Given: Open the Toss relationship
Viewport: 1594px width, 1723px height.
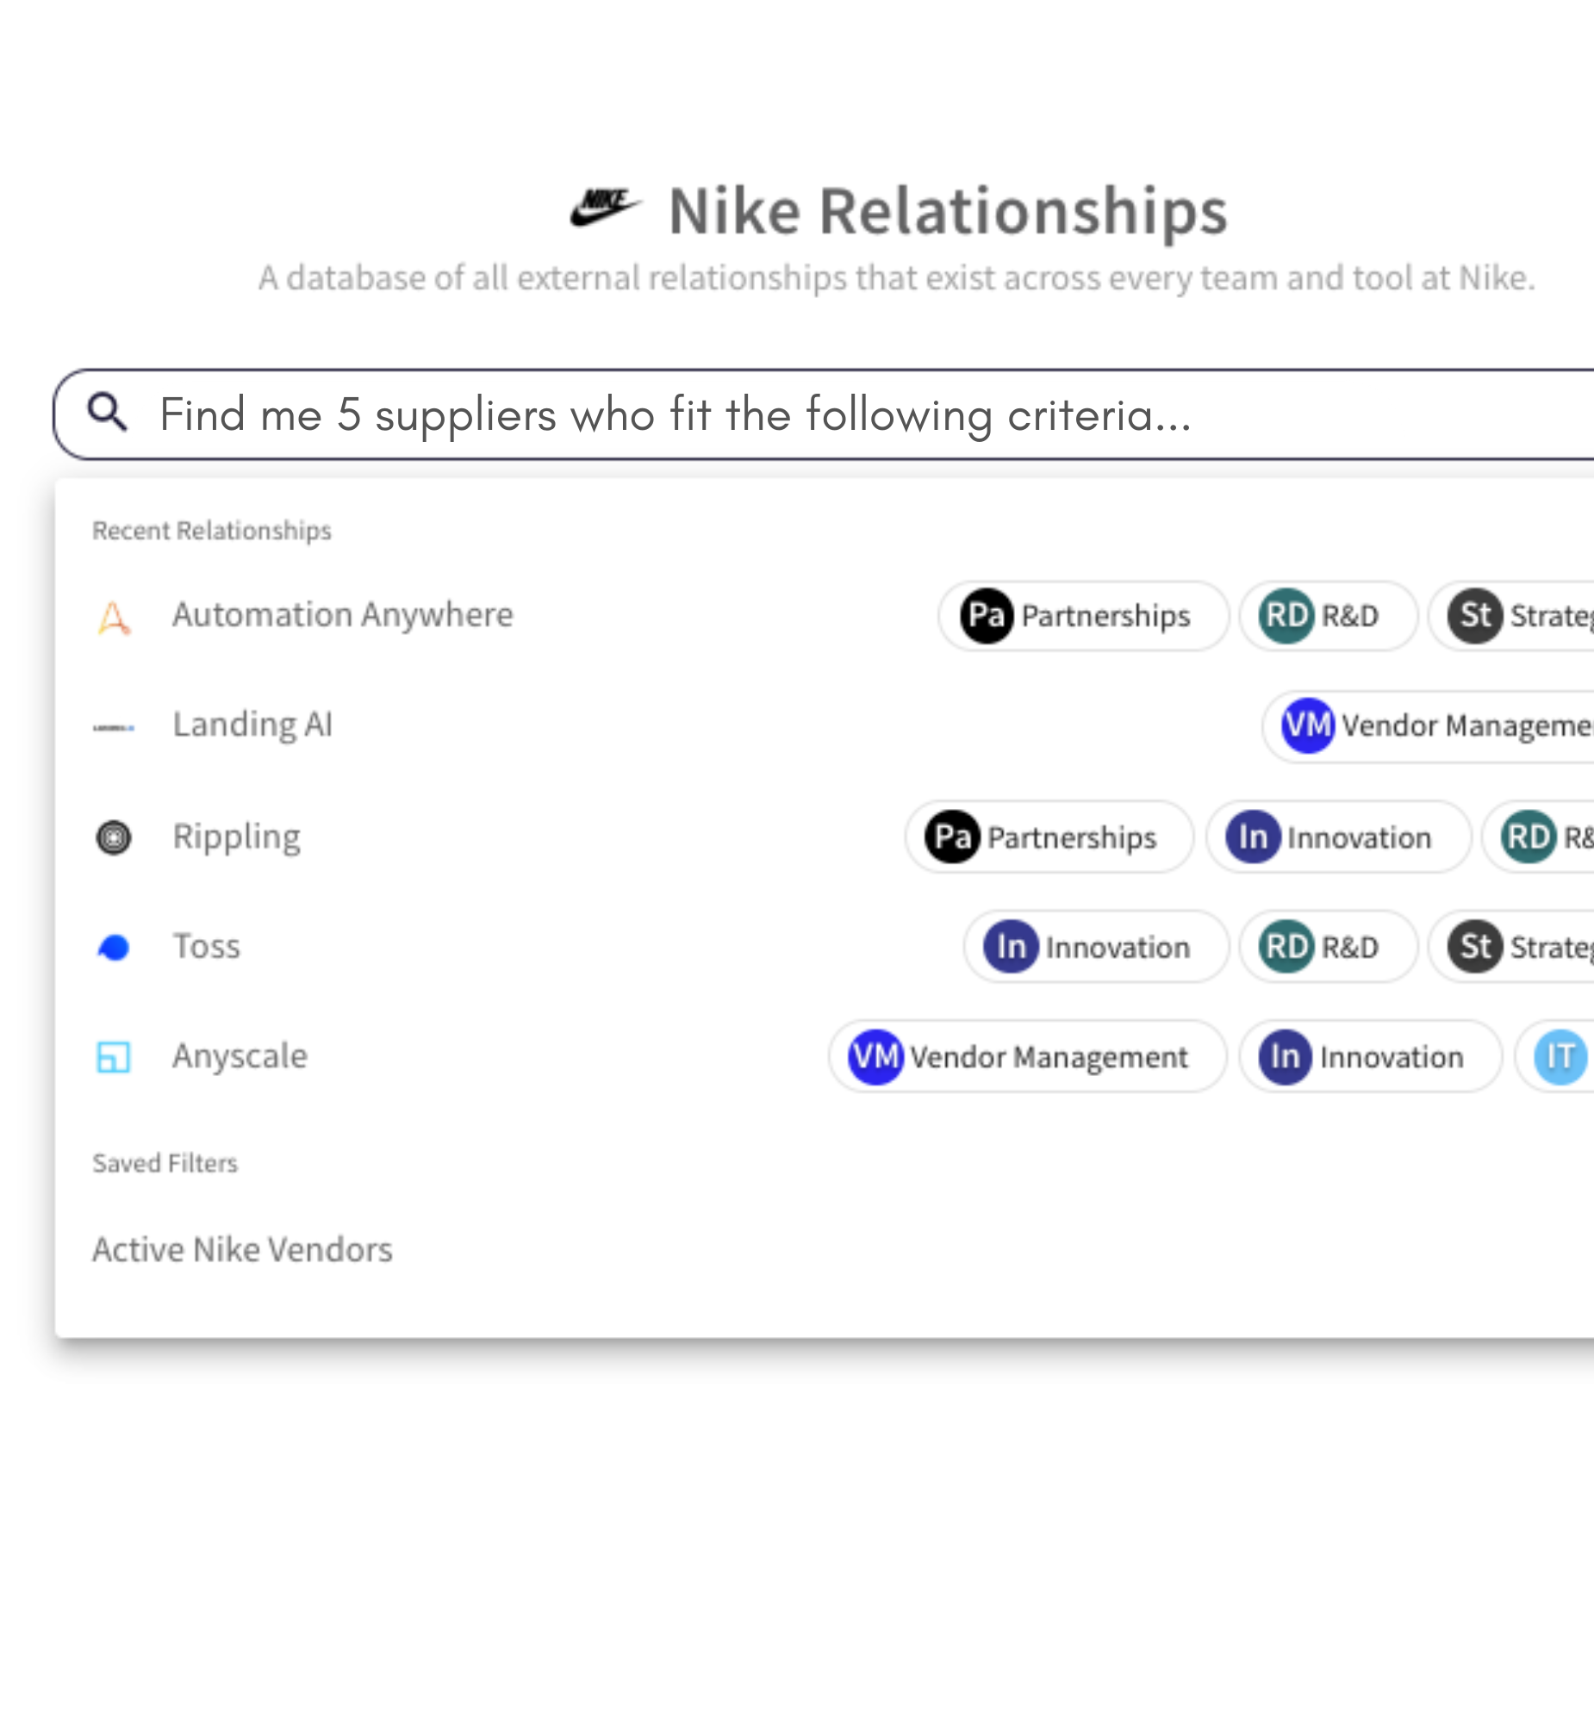Looking at the screenshot, I should [206, 946].
